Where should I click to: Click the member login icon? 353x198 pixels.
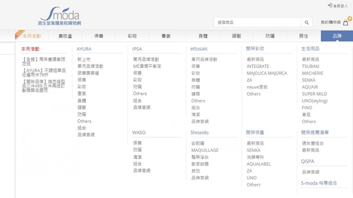coord(330,5)
